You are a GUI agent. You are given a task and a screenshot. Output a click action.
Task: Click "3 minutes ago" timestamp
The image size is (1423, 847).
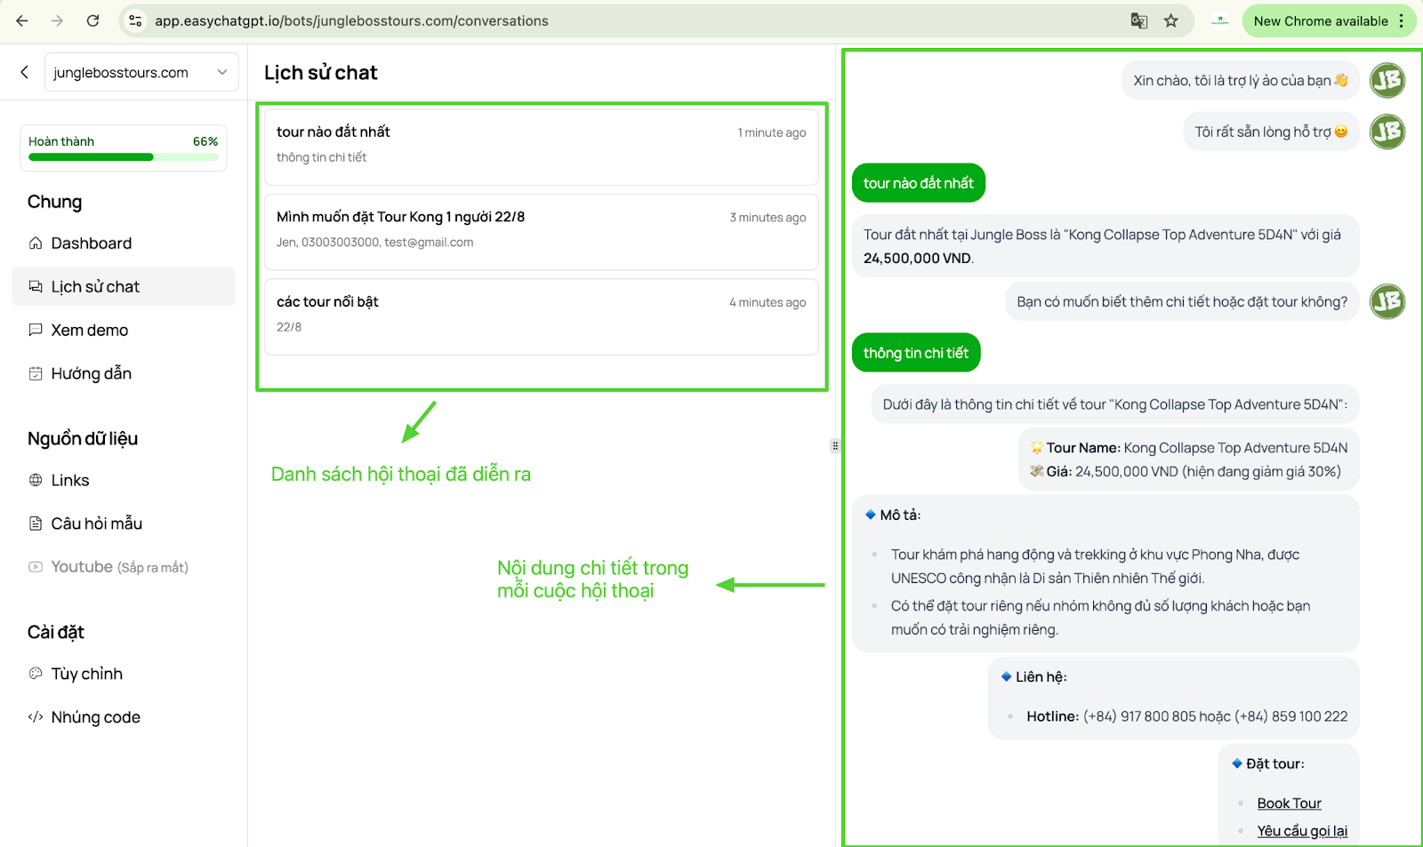click(768, 218)
